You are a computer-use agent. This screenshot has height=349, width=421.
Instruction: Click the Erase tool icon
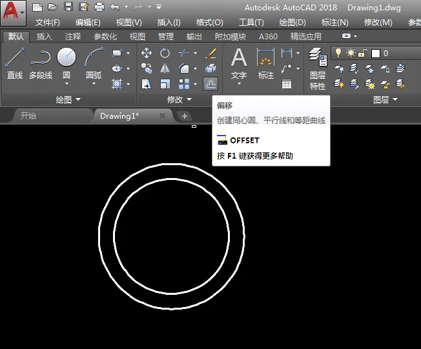pos(211,53)
